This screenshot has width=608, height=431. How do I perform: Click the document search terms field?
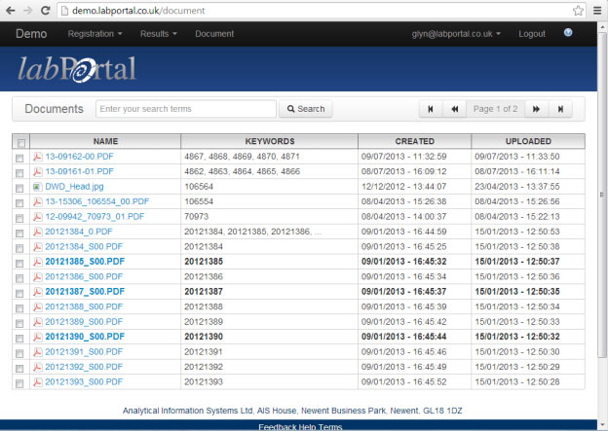point(186,109)
